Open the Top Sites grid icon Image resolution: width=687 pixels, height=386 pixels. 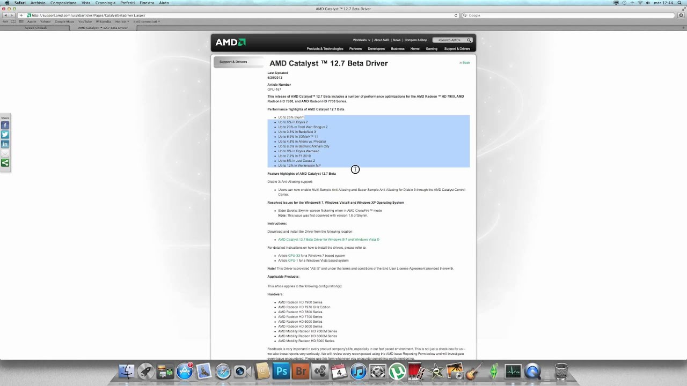(21, 21)
